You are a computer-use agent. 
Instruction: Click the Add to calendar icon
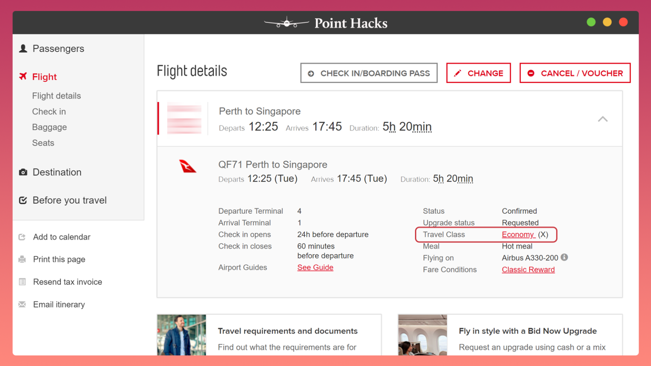(22, 237)
